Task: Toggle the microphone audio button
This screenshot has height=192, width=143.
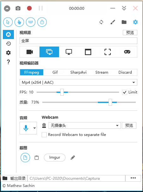Action: coord(26,128)
